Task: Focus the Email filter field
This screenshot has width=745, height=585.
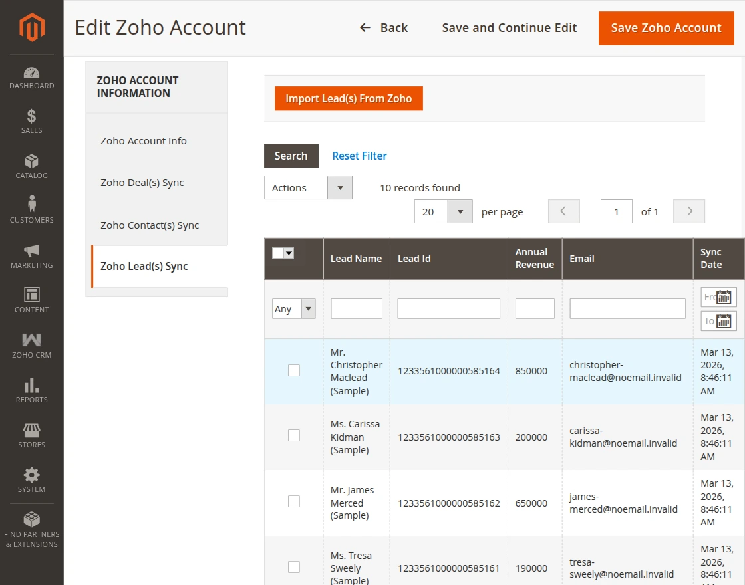Action: (627, 308)
